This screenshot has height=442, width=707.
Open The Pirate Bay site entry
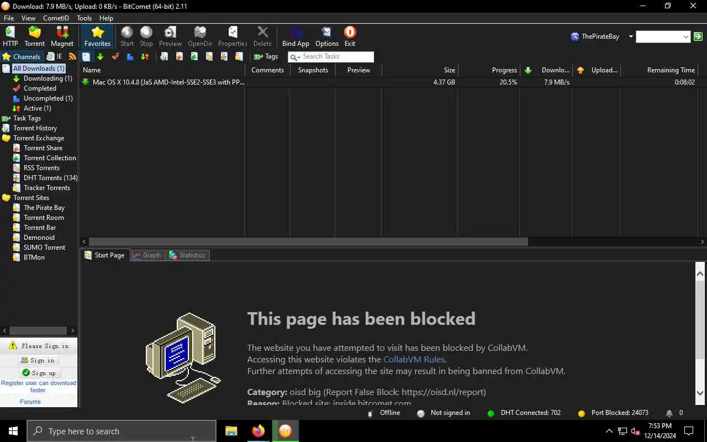coord(44,208)
